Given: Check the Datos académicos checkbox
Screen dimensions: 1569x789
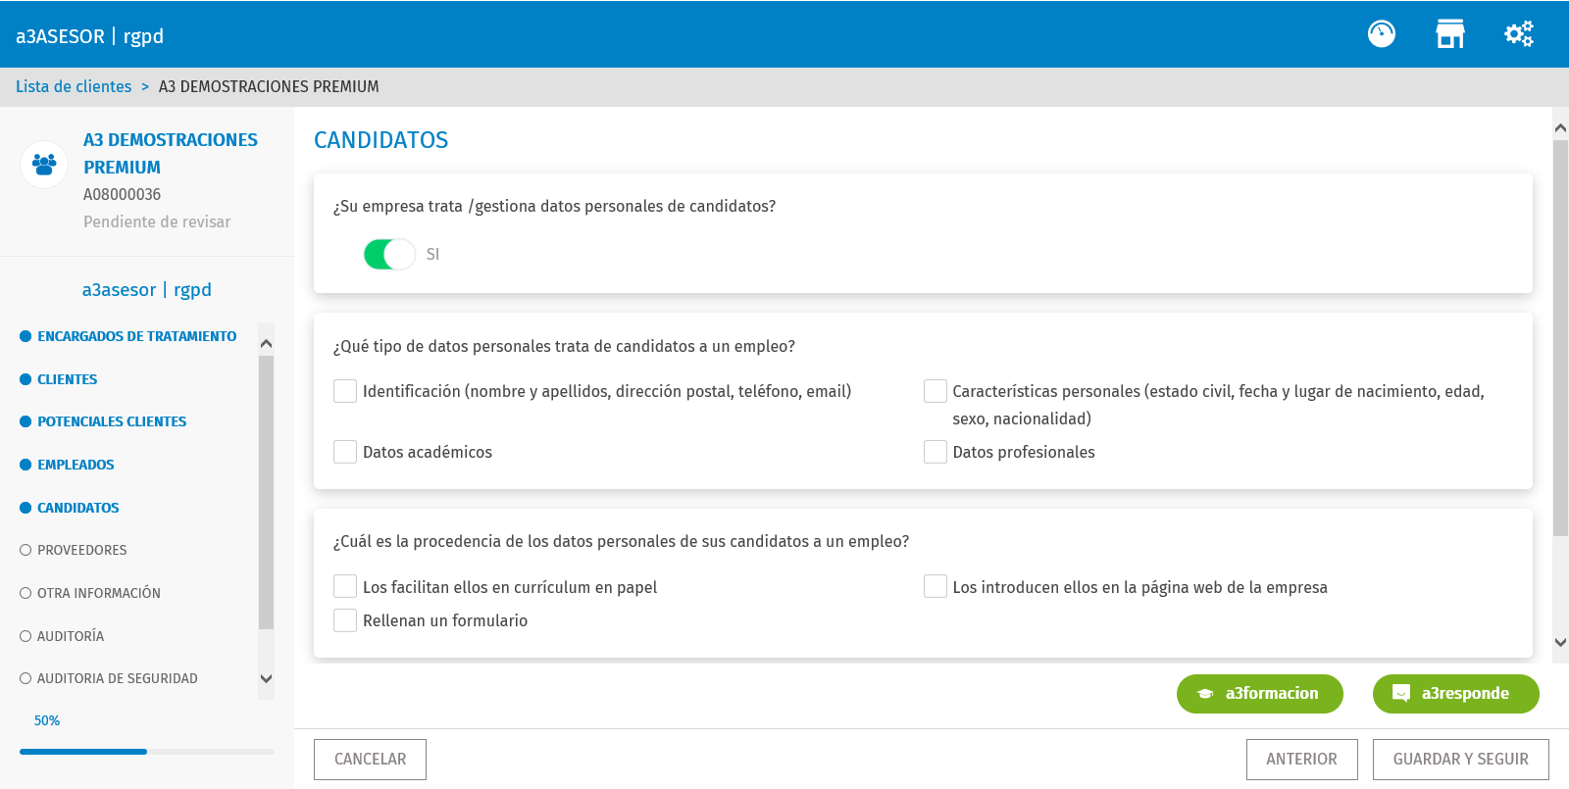Looking at the screenshot, I should coord(345,452).
